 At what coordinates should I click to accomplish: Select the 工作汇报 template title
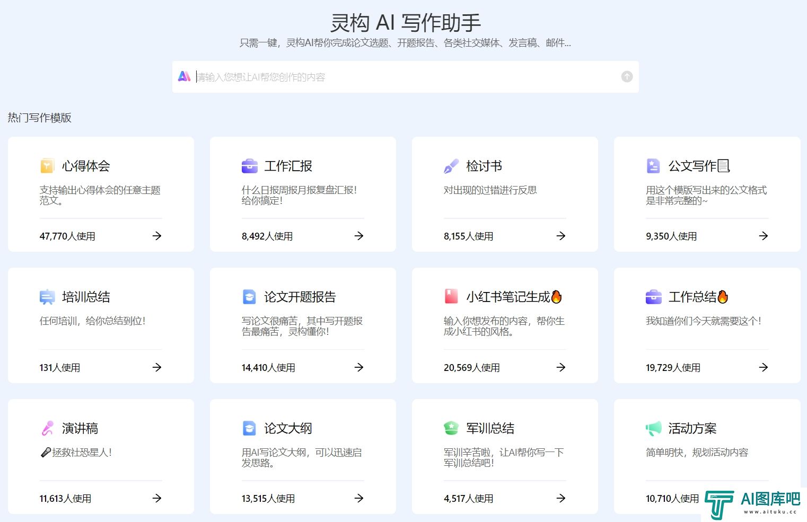tap(288, 166)
